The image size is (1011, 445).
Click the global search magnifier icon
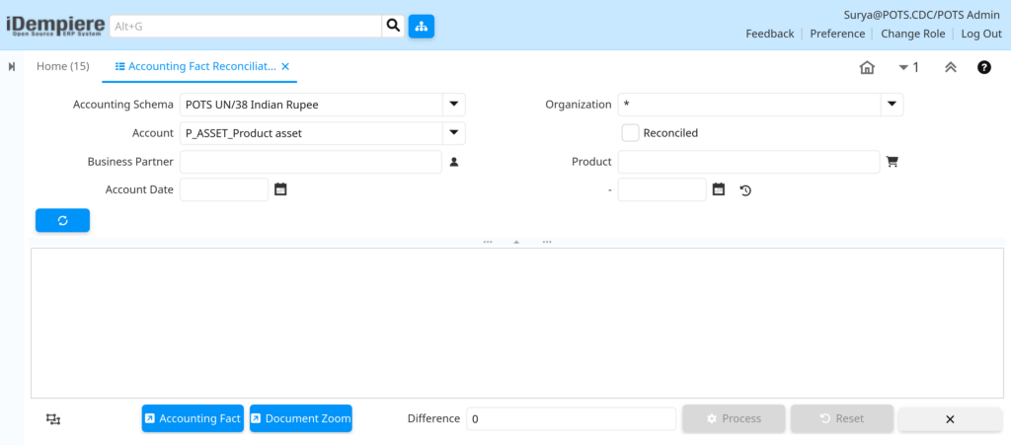(393, 27)
